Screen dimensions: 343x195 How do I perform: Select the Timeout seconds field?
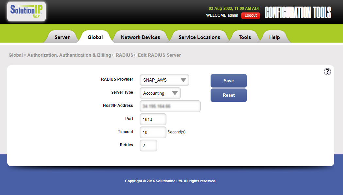pos(153,132)
